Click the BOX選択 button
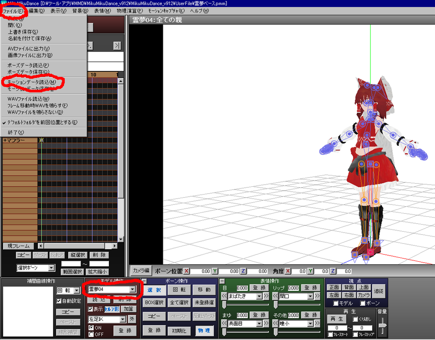 [154, 302]
